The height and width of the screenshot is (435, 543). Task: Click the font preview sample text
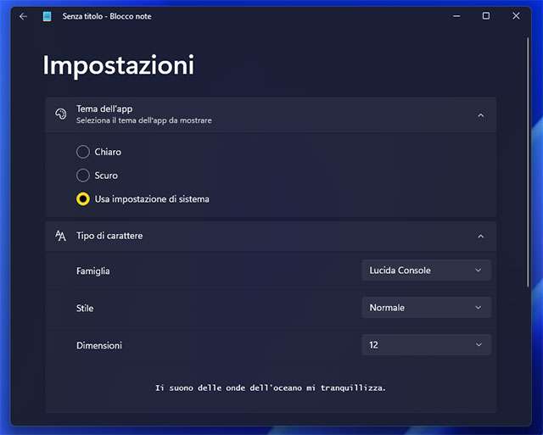tap(271, 388)
